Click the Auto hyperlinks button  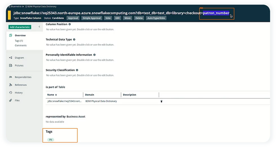click(156, 18)
